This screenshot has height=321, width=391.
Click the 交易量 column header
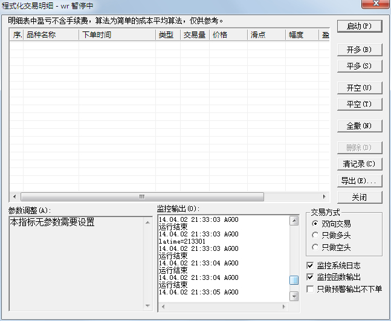(x=195, y=34)
